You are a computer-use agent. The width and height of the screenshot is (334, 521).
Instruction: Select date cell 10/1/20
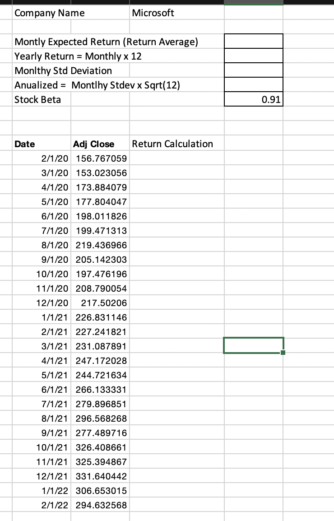[x=42, y=274]
